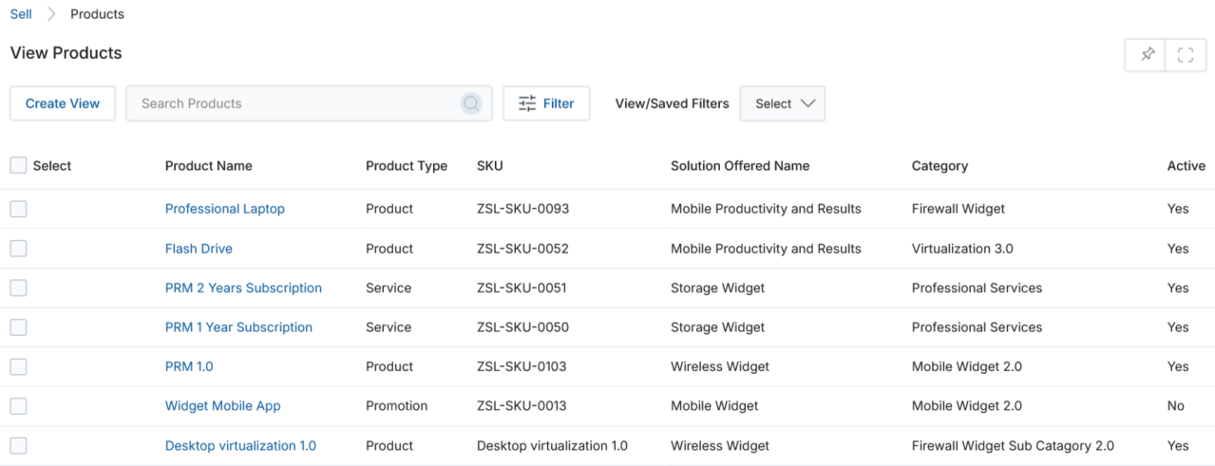This screenshot has width=1215, height=466.
Task: Click the View/Saved Filters label
Action: [x=673, y=103]
